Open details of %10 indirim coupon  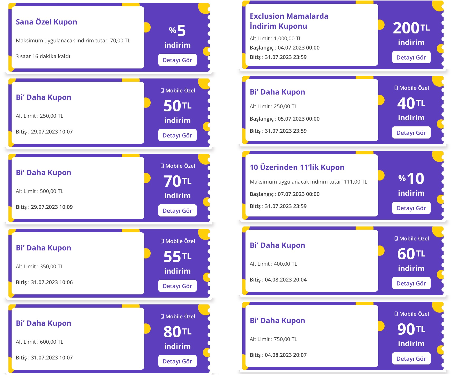pyautogui.click(x=411, y=208)
